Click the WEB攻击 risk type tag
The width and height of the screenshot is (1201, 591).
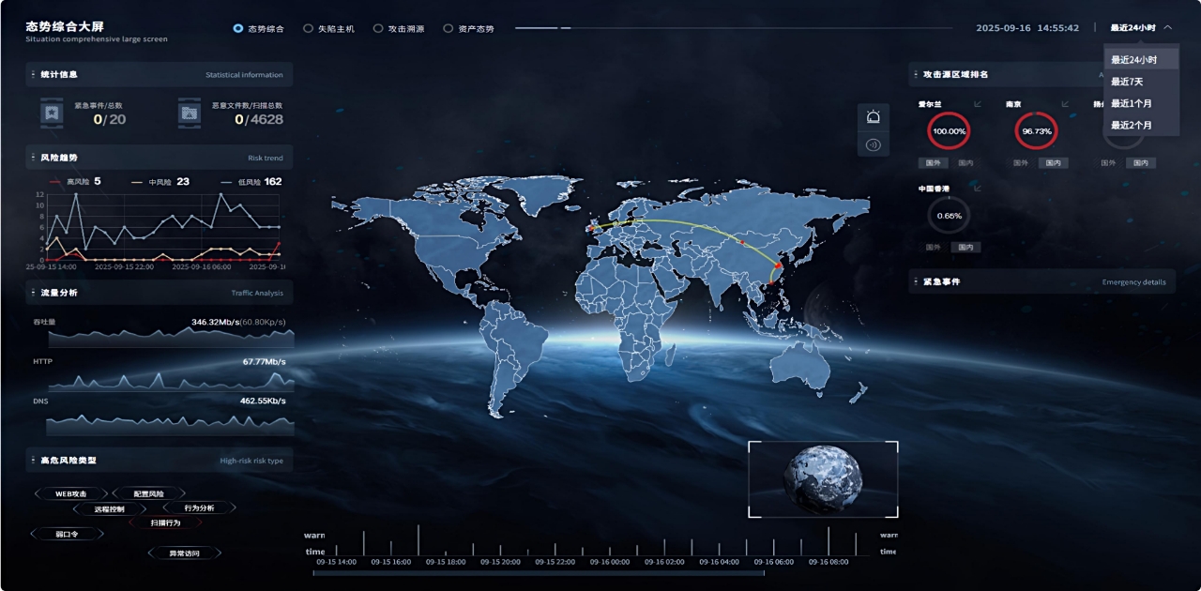(x=70, y=493)
